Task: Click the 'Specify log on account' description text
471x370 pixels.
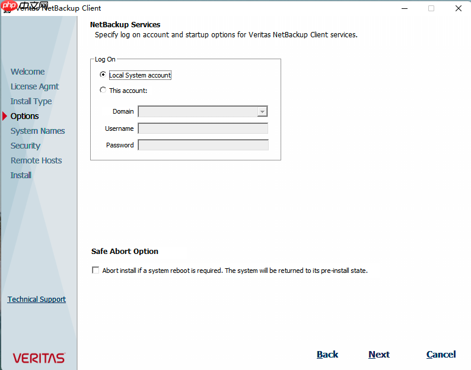Action: pos(226,35)
